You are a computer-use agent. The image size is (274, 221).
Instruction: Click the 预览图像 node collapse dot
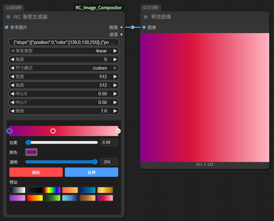[146, 17]
